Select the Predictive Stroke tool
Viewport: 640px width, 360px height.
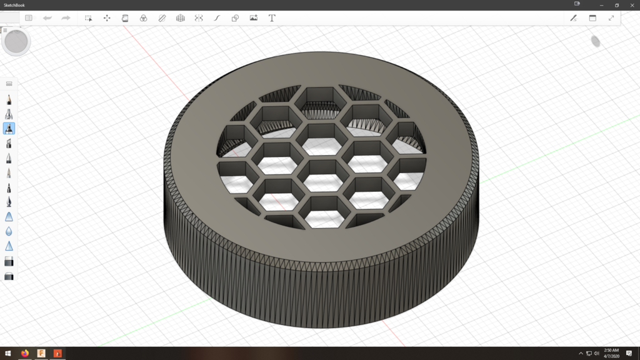pyautogui.click(x=217, y=18)
